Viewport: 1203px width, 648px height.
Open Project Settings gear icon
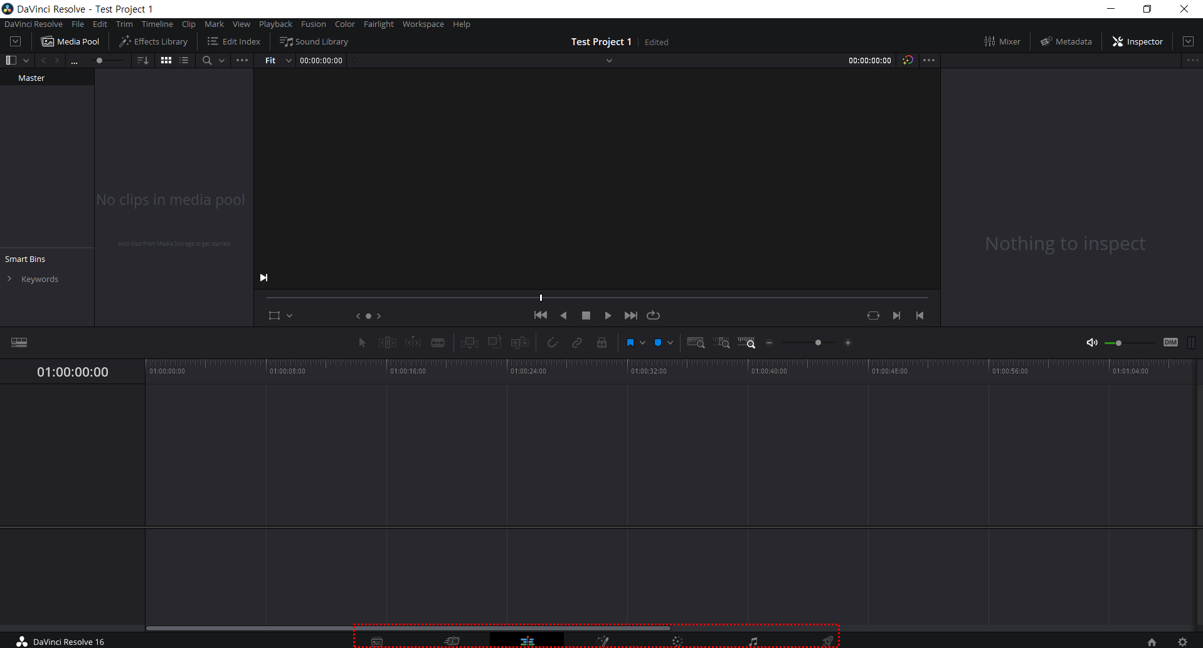1182,642
